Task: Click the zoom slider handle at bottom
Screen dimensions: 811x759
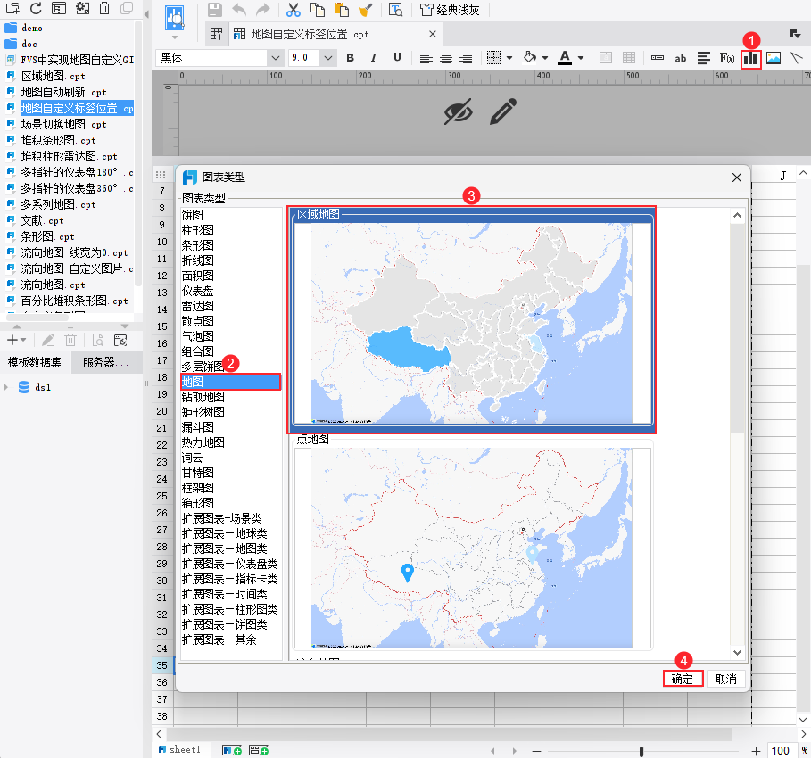Action: tap(641, 751)
